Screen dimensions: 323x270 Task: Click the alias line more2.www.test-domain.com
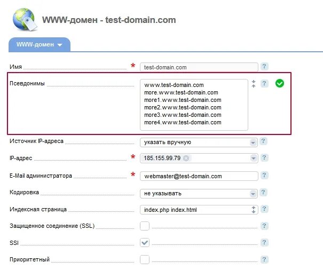point(183,107)
